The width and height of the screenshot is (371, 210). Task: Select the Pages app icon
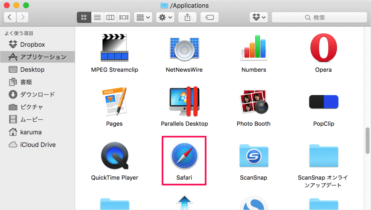pyautogui.click(x=114, y=101)
